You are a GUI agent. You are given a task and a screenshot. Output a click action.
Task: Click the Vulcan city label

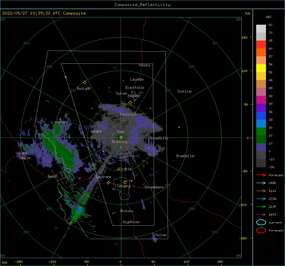[x=161, y=235]
